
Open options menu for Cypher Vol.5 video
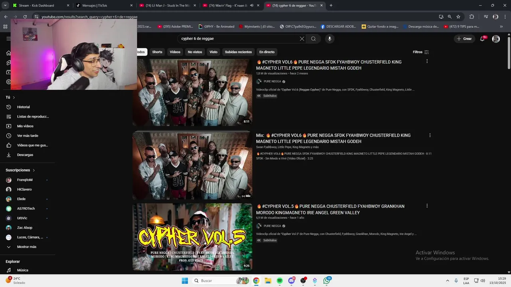click(x=427, y=206)
